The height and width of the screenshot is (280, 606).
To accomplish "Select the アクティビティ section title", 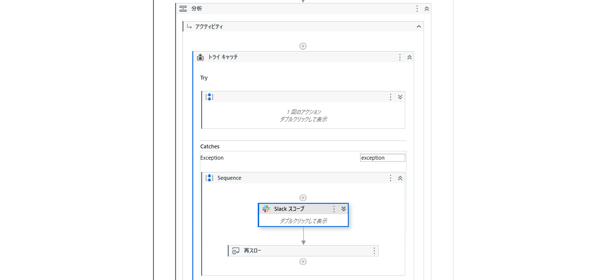I will pyautogui.click(x=209, y=27).
